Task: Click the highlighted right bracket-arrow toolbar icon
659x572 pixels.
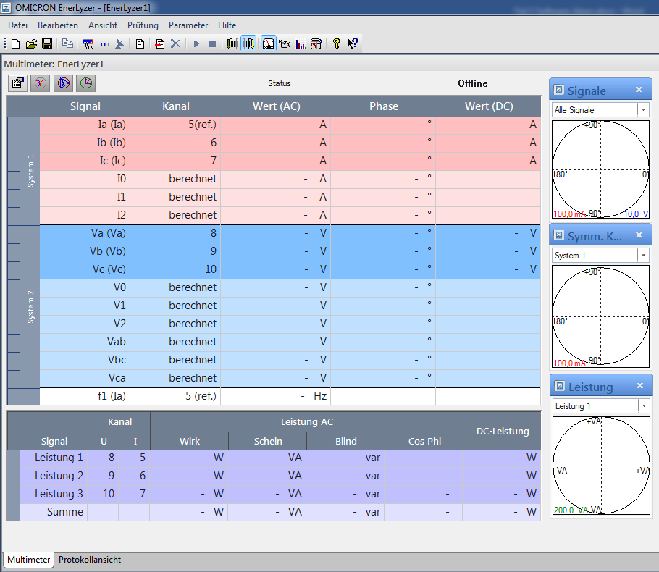Action: click(248, 43)
